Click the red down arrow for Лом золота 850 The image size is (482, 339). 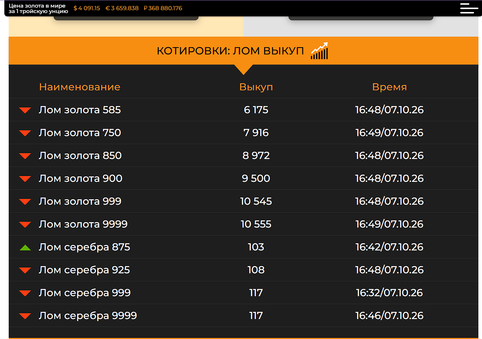click(x=25, y=156)
